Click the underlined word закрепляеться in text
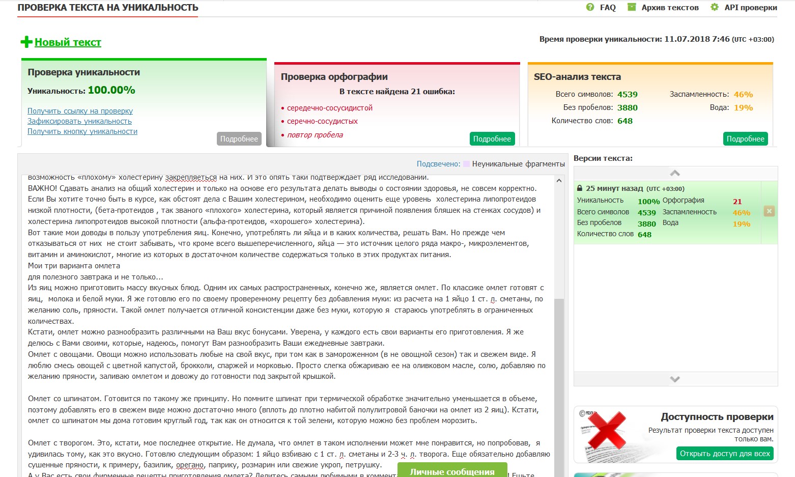 (x=191, y=177)
